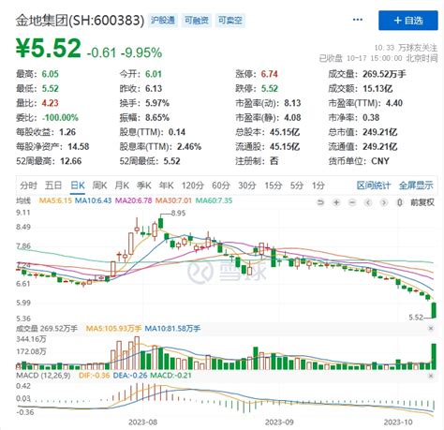Zoom out the K-line chart
Screen dimensions: 444x430
click(352, 202)
